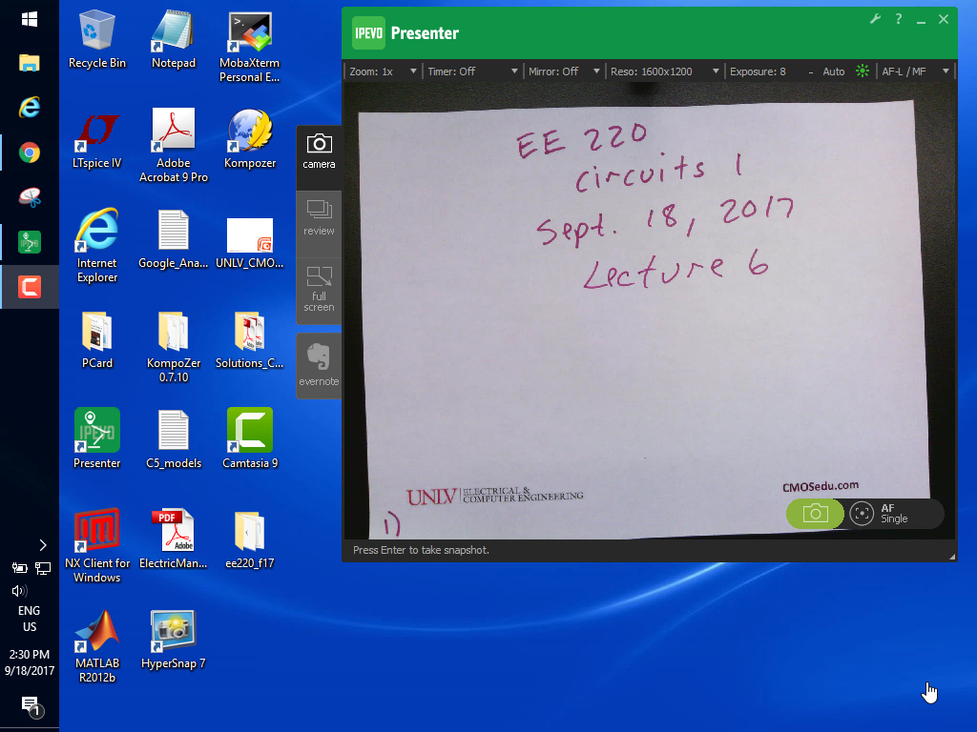Viewport: 977px width, 732px height.
Task: Launch MobaXterm Personal Edition shortcut
Action: (249, 46)
